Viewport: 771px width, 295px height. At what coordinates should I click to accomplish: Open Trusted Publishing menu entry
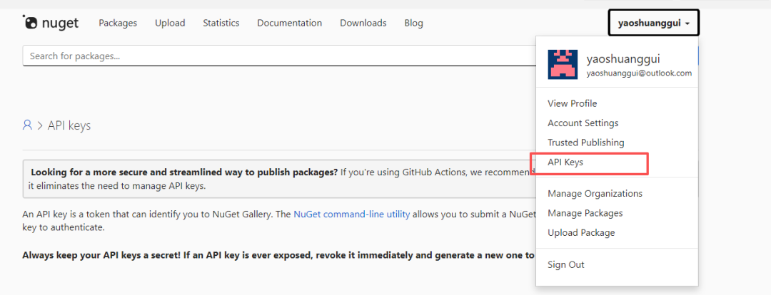coord(586,143)
